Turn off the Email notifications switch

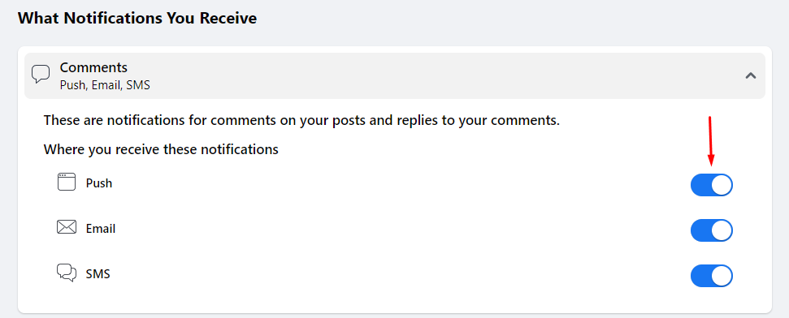[x=712, y=230]
